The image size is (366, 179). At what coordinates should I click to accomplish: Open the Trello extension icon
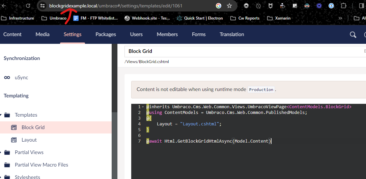[294, 6]
